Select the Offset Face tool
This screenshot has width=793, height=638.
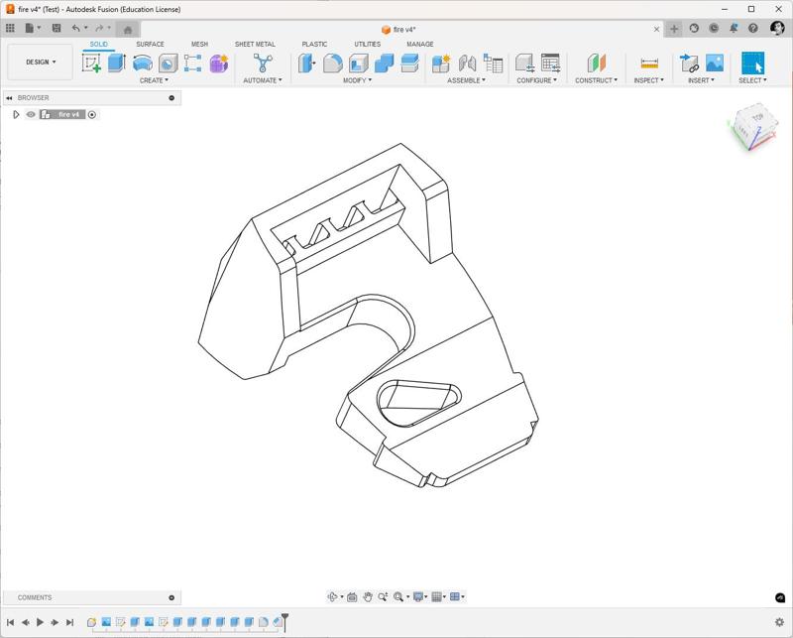coord(409,64)
